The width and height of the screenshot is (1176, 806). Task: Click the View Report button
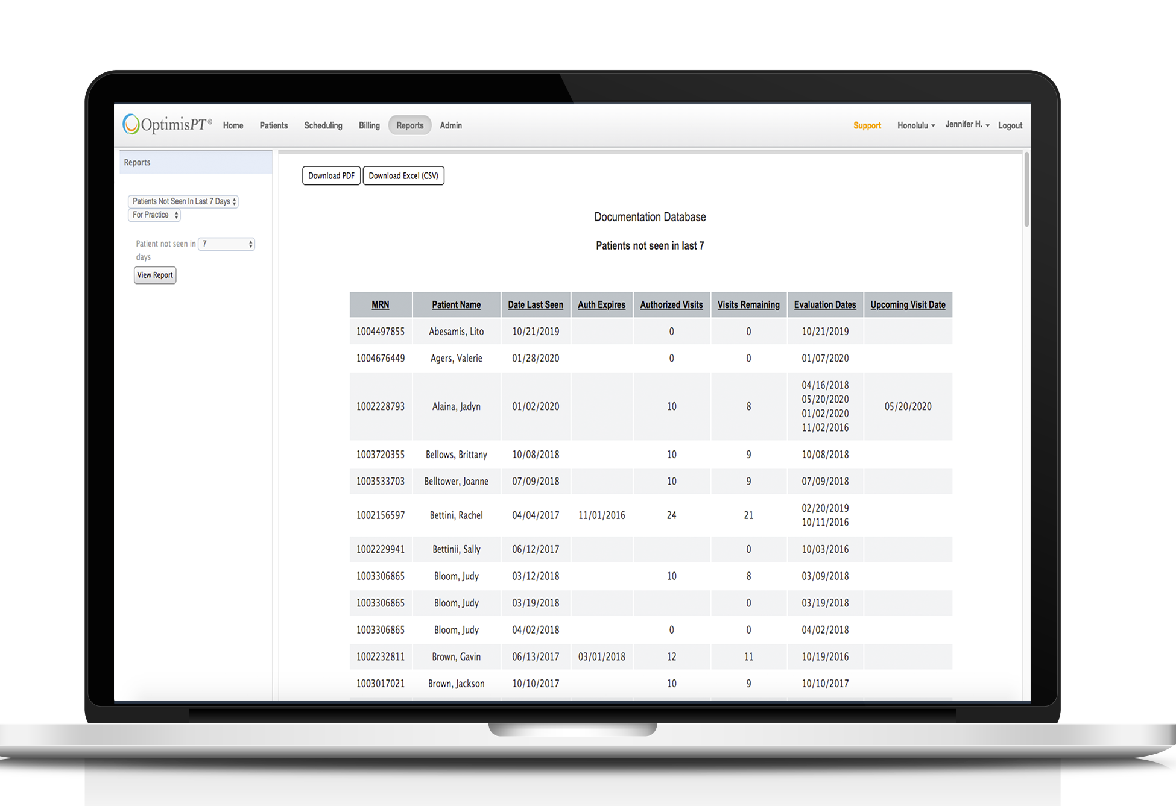[155, 275]
